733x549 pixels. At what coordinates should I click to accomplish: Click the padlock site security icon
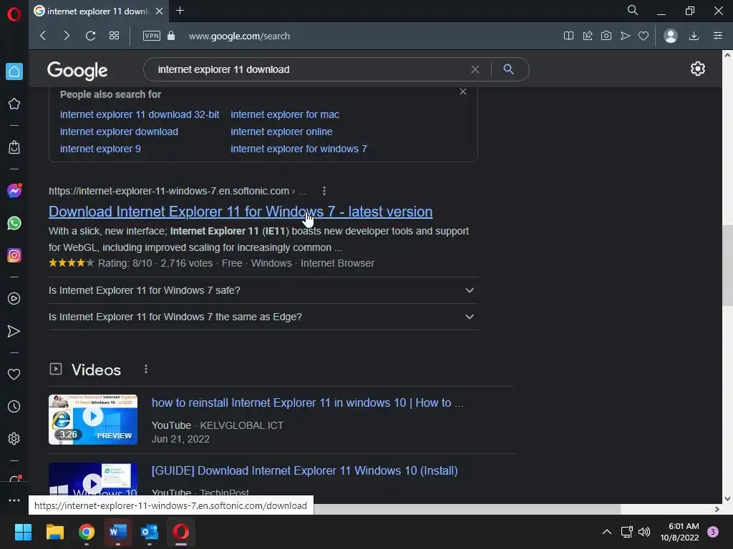pos(171,36)
